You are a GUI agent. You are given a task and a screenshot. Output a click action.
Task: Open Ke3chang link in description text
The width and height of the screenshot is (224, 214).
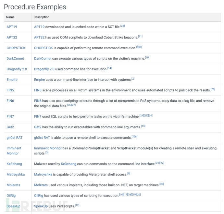point(68,164)
